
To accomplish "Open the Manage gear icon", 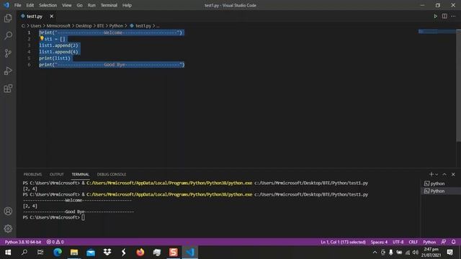I will [8, 229].
